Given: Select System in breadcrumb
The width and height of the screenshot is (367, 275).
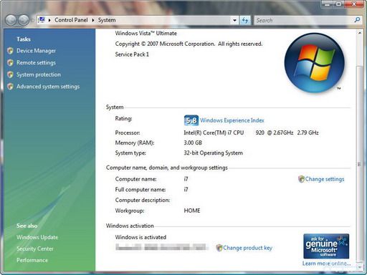Looking at the screenshot, I should (107, 20).
